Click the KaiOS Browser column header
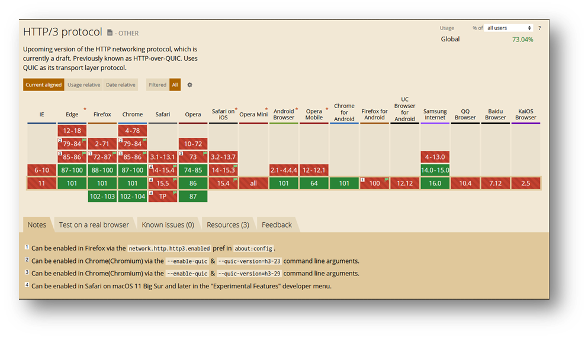The width and height of the screenshot is (588, 338). [525, 114]
